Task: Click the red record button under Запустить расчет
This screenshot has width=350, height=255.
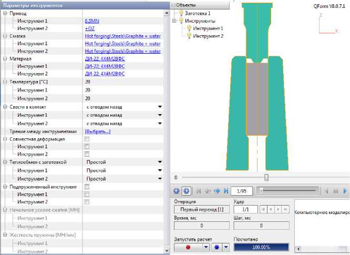Action: pyautogui.click(x=188, y=247)
